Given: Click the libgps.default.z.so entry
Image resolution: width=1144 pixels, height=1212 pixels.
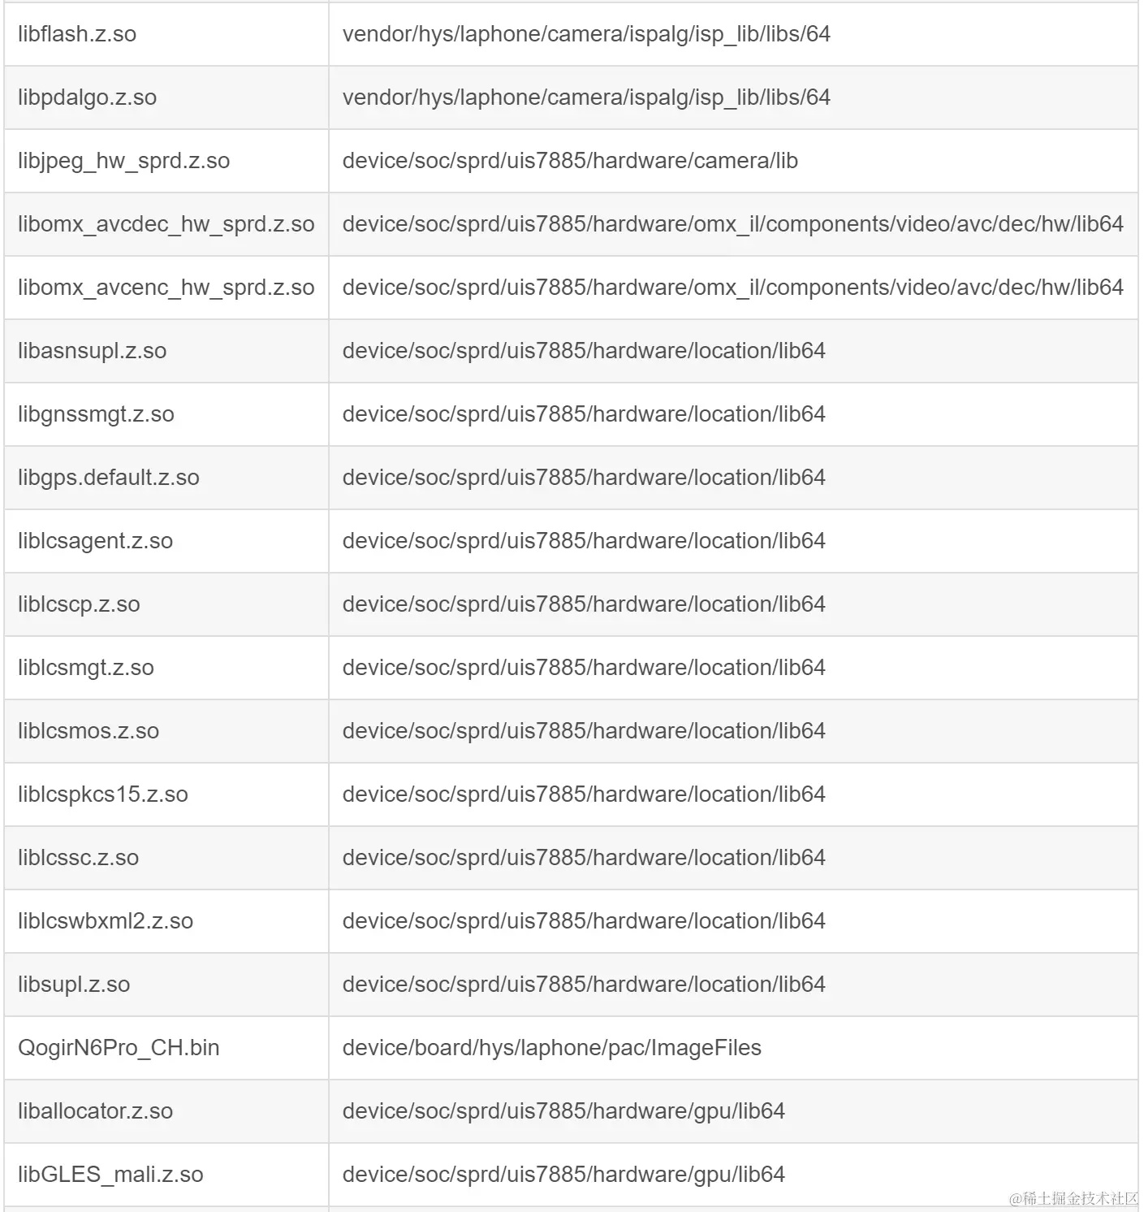Looking at the screenshot, I should click(108, 478).
